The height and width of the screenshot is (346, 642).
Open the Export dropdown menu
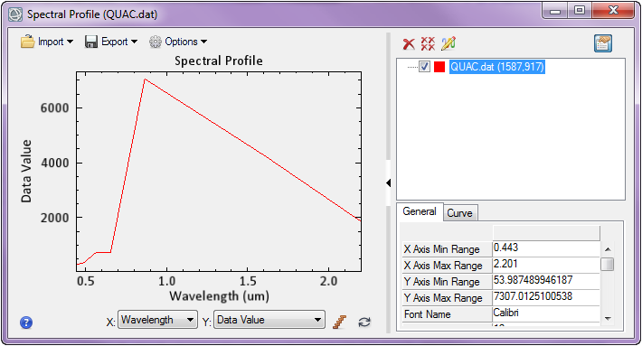[x=111, y=42]
